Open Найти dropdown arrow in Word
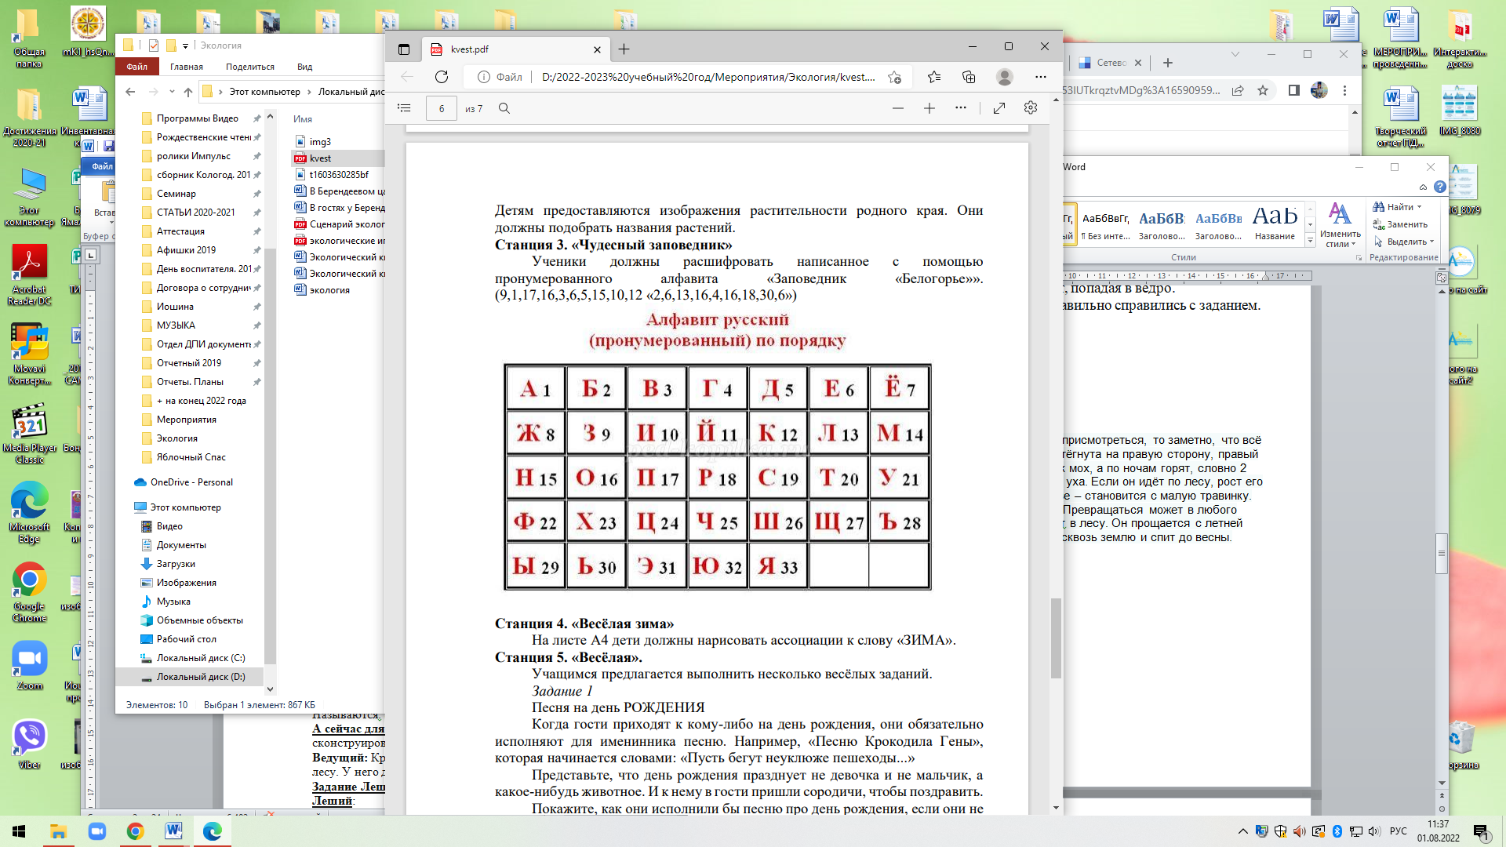The image size is (1506, 847). [x=1419, y=207]
